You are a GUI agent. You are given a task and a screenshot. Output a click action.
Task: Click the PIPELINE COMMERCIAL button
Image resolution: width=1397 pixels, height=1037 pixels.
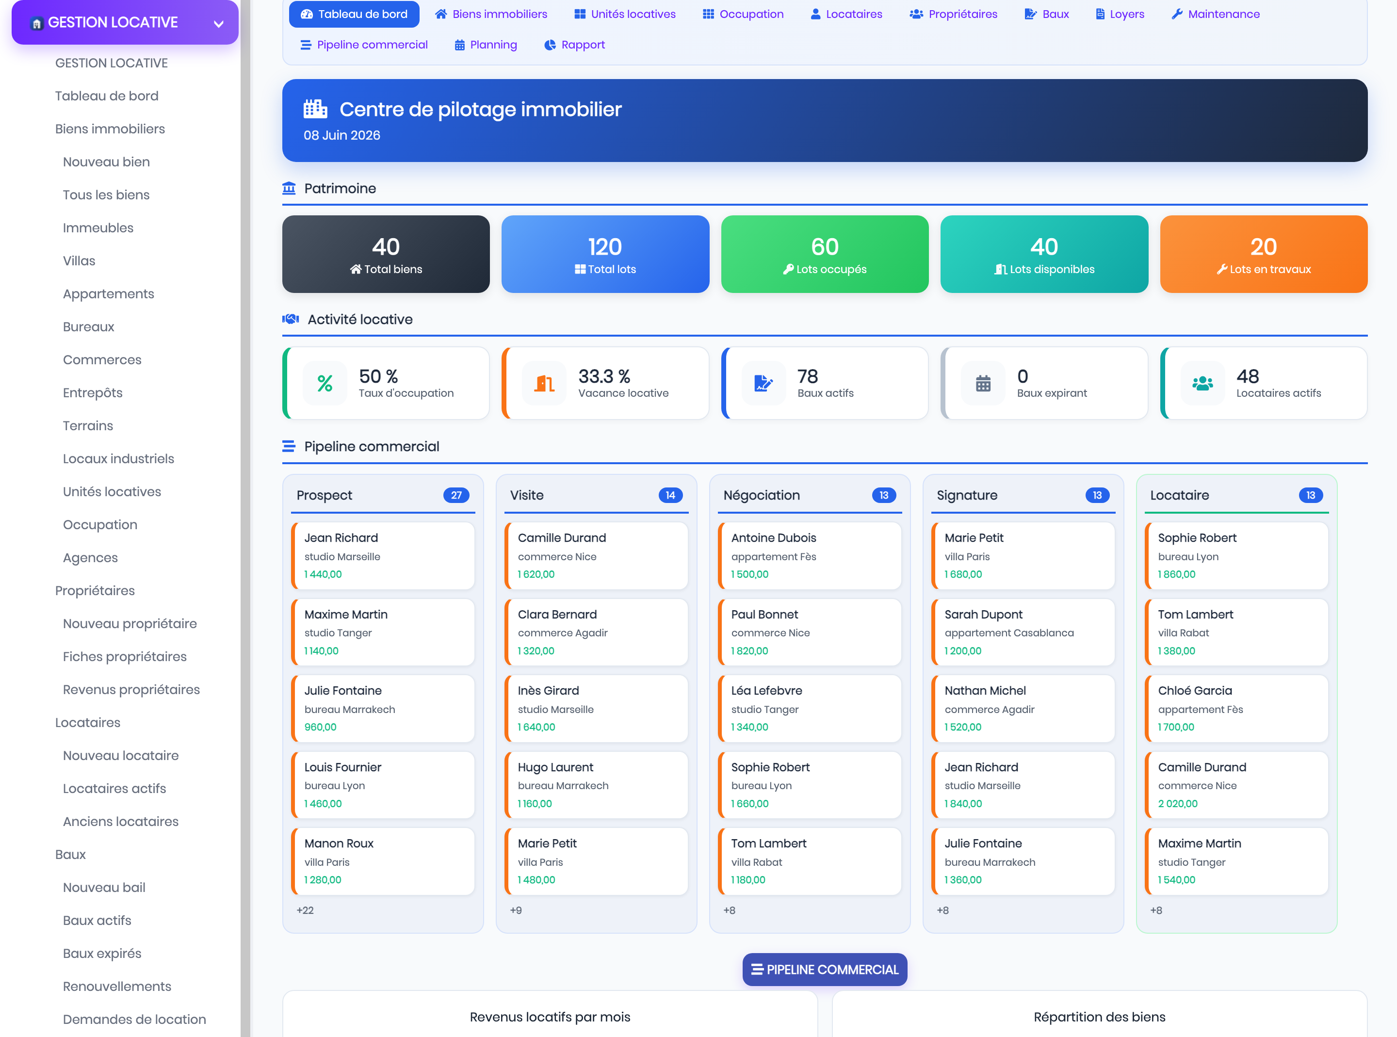pyautogui.click(x=824, y=969)
